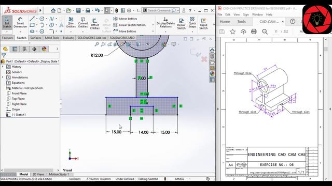This screenshot has height=186, width=332.
Task: Open the Quick Snaps dropdown arrow
Action: point(192,32)
